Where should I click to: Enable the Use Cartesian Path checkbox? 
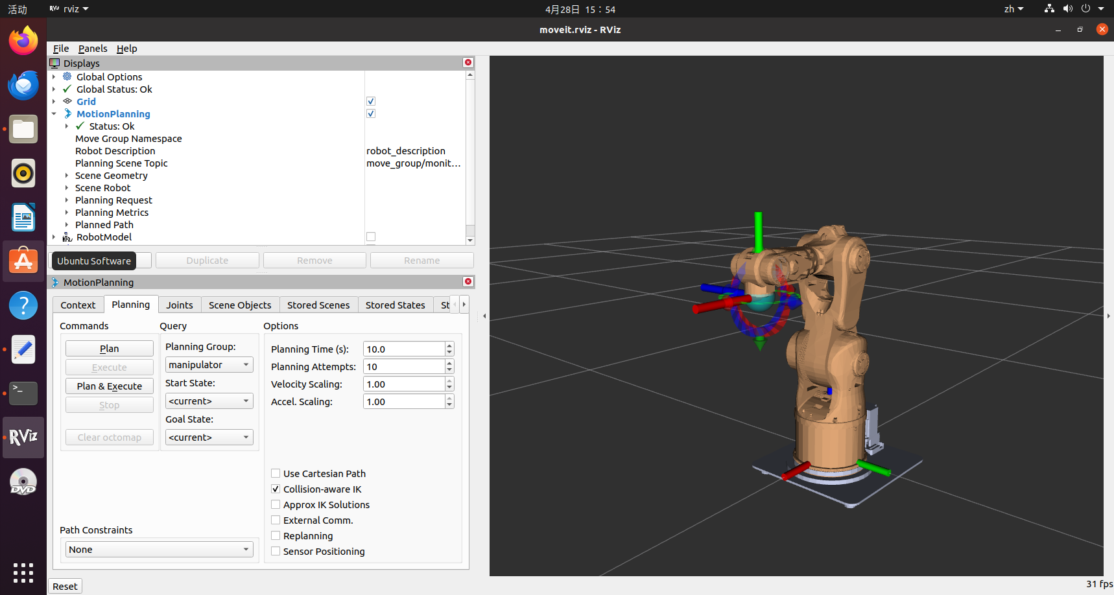coord(276,474)
